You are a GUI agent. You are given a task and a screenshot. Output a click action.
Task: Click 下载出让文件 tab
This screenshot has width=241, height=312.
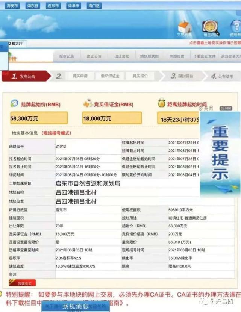205,56
